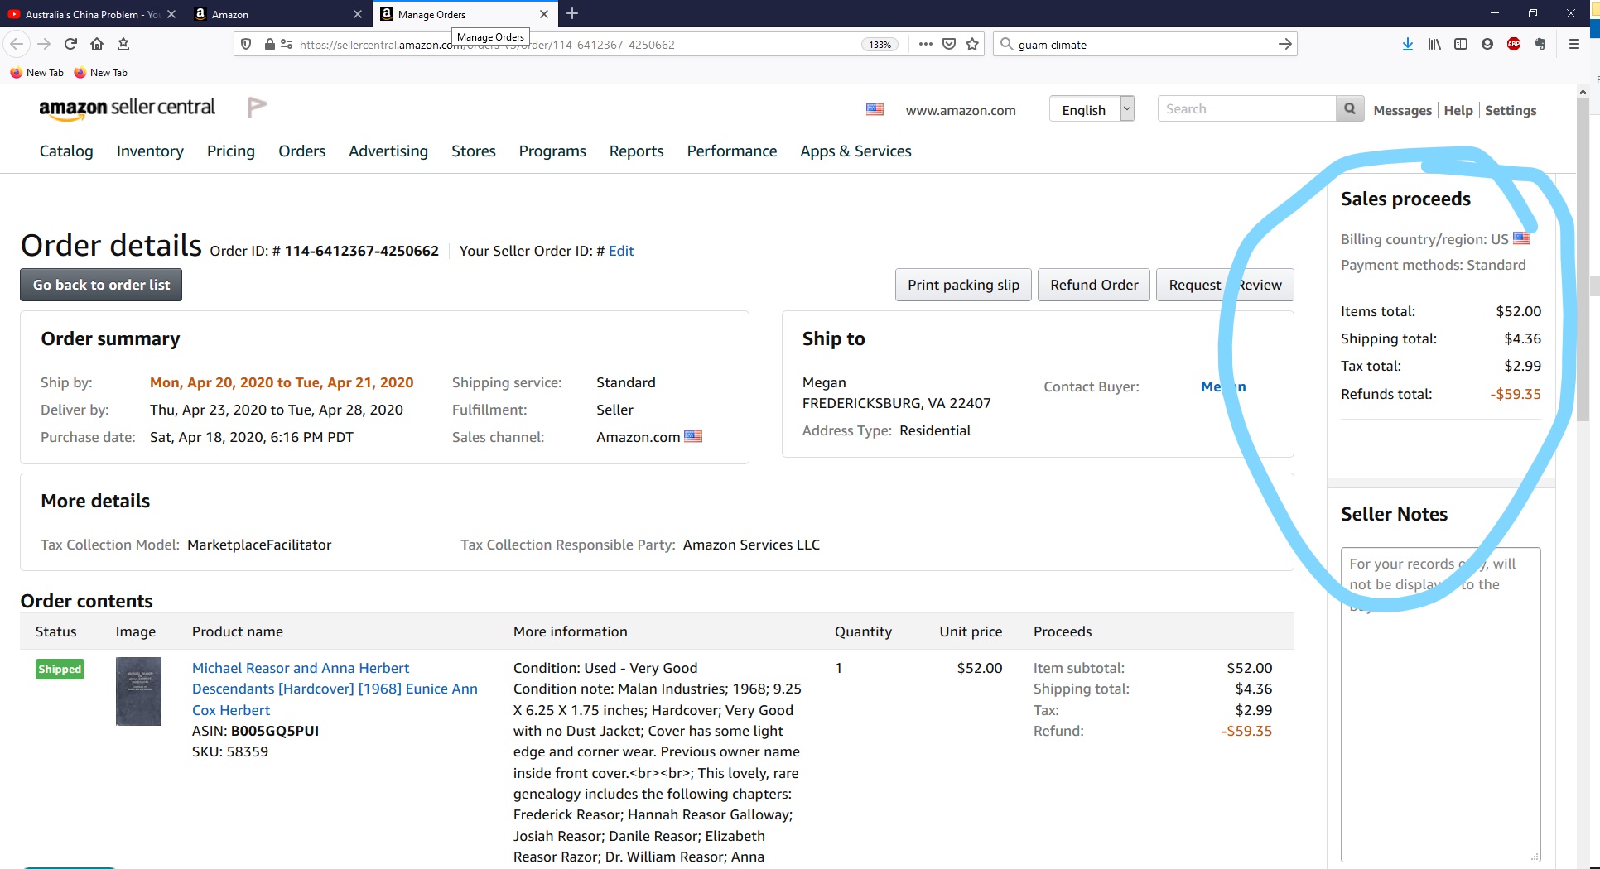Click the Seller Central search magnifier button

1350,108
